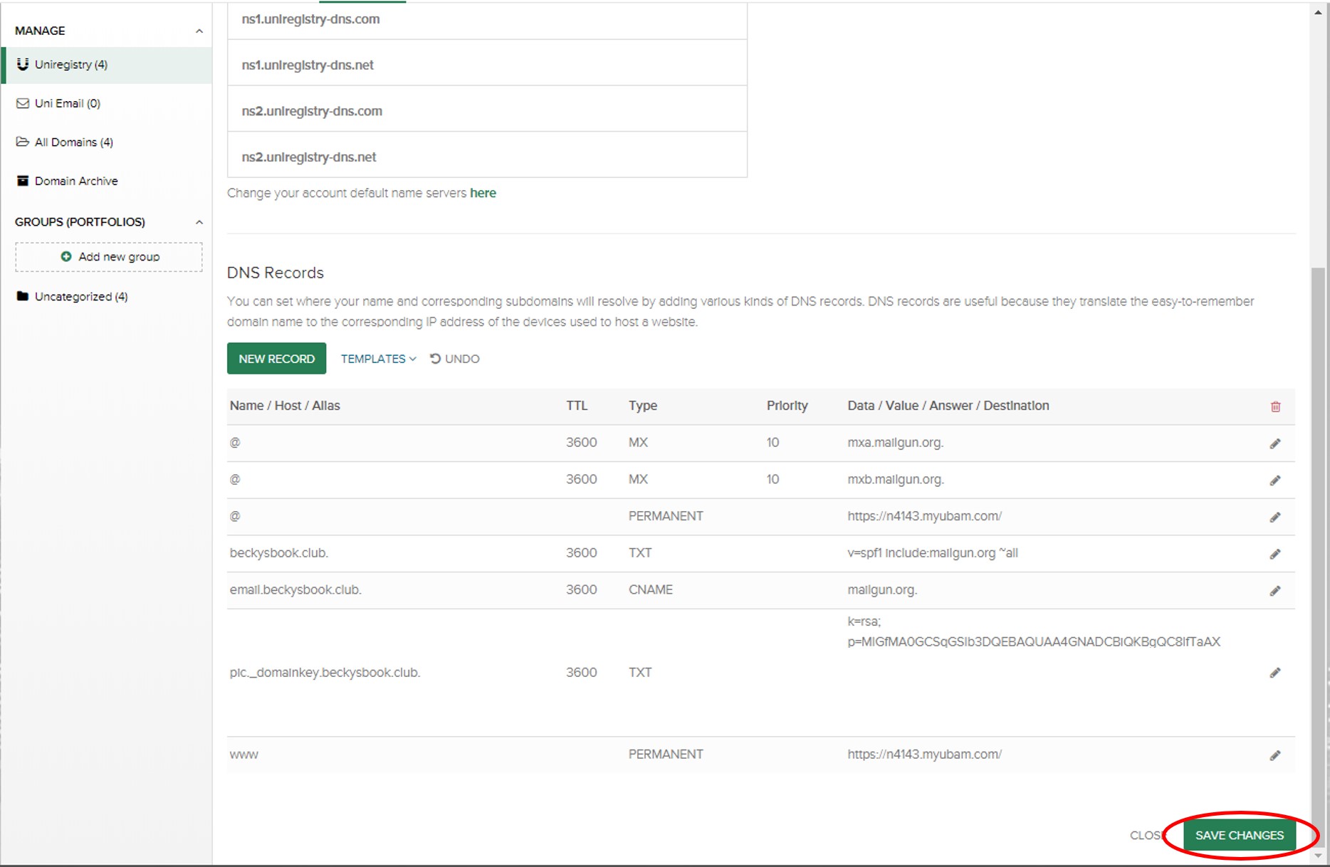Collapse the GROUPS (PORTFOLIOS) section chevron
The width and height of the screenshot is (1330, 867).
pos(199,222)
